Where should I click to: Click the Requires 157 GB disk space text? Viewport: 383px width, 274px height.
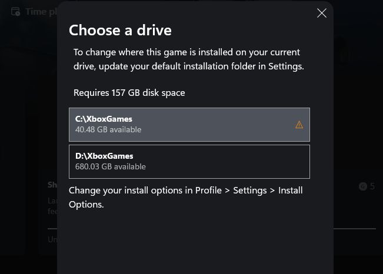pos(129,93)
